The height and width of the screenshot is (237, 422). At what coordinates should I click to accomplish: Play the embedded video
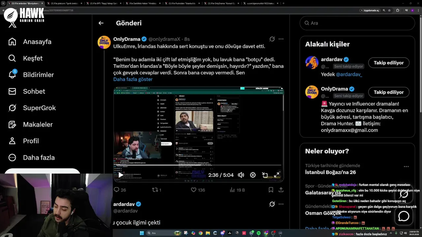coord(121,175)
